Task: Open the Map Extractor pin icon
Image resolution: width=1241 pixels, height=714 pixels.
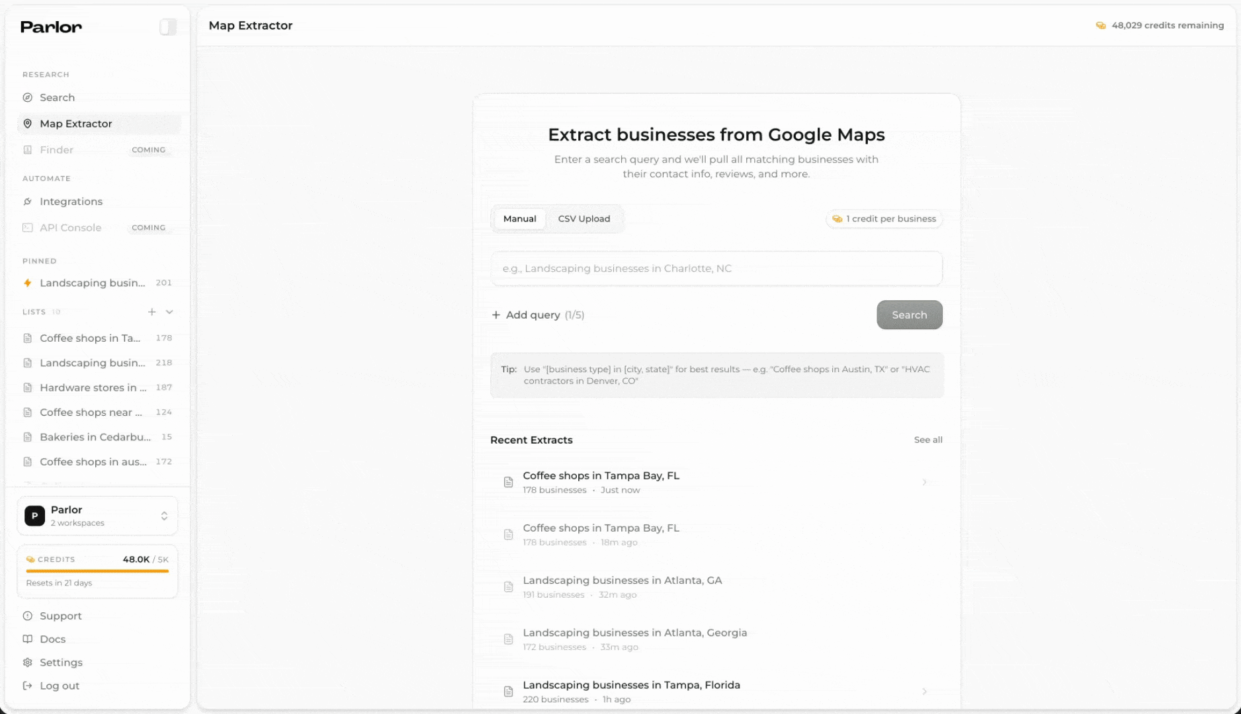Action: 27,124
